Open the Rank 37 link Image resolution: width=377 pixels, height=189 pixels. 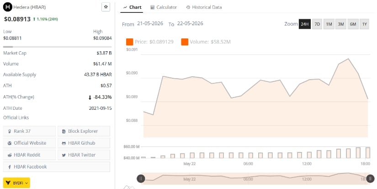tap(29, 131)
